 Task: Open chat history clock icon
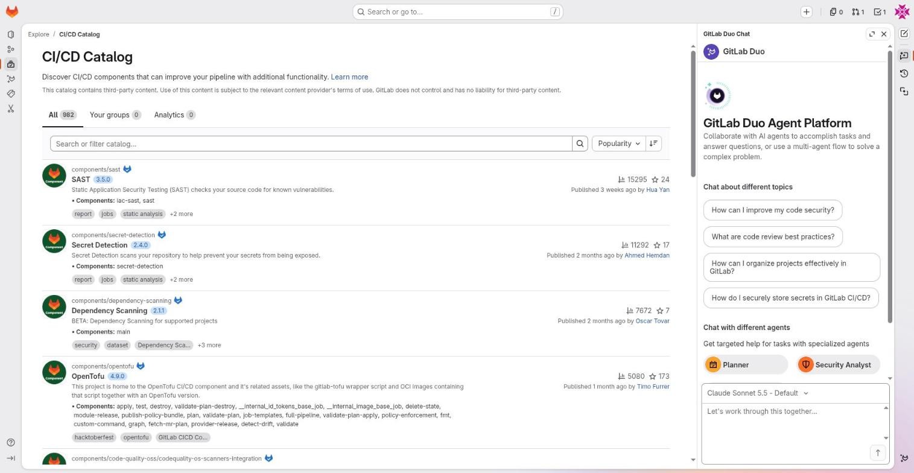904,74
